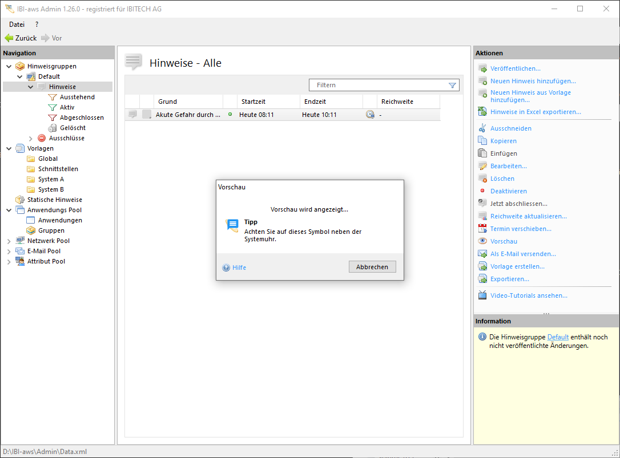Image resolution: width=620 pixels, height=458 pixels.
Task: Click the Termin verschieben calendar icon
Action: pos(482,229)
